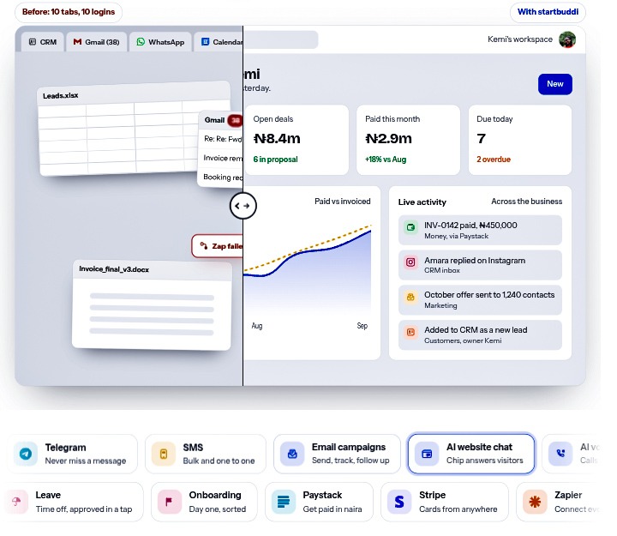Select the Onboarding Day one card
Viewport: 617px width, 536px height.
(204, 502)
